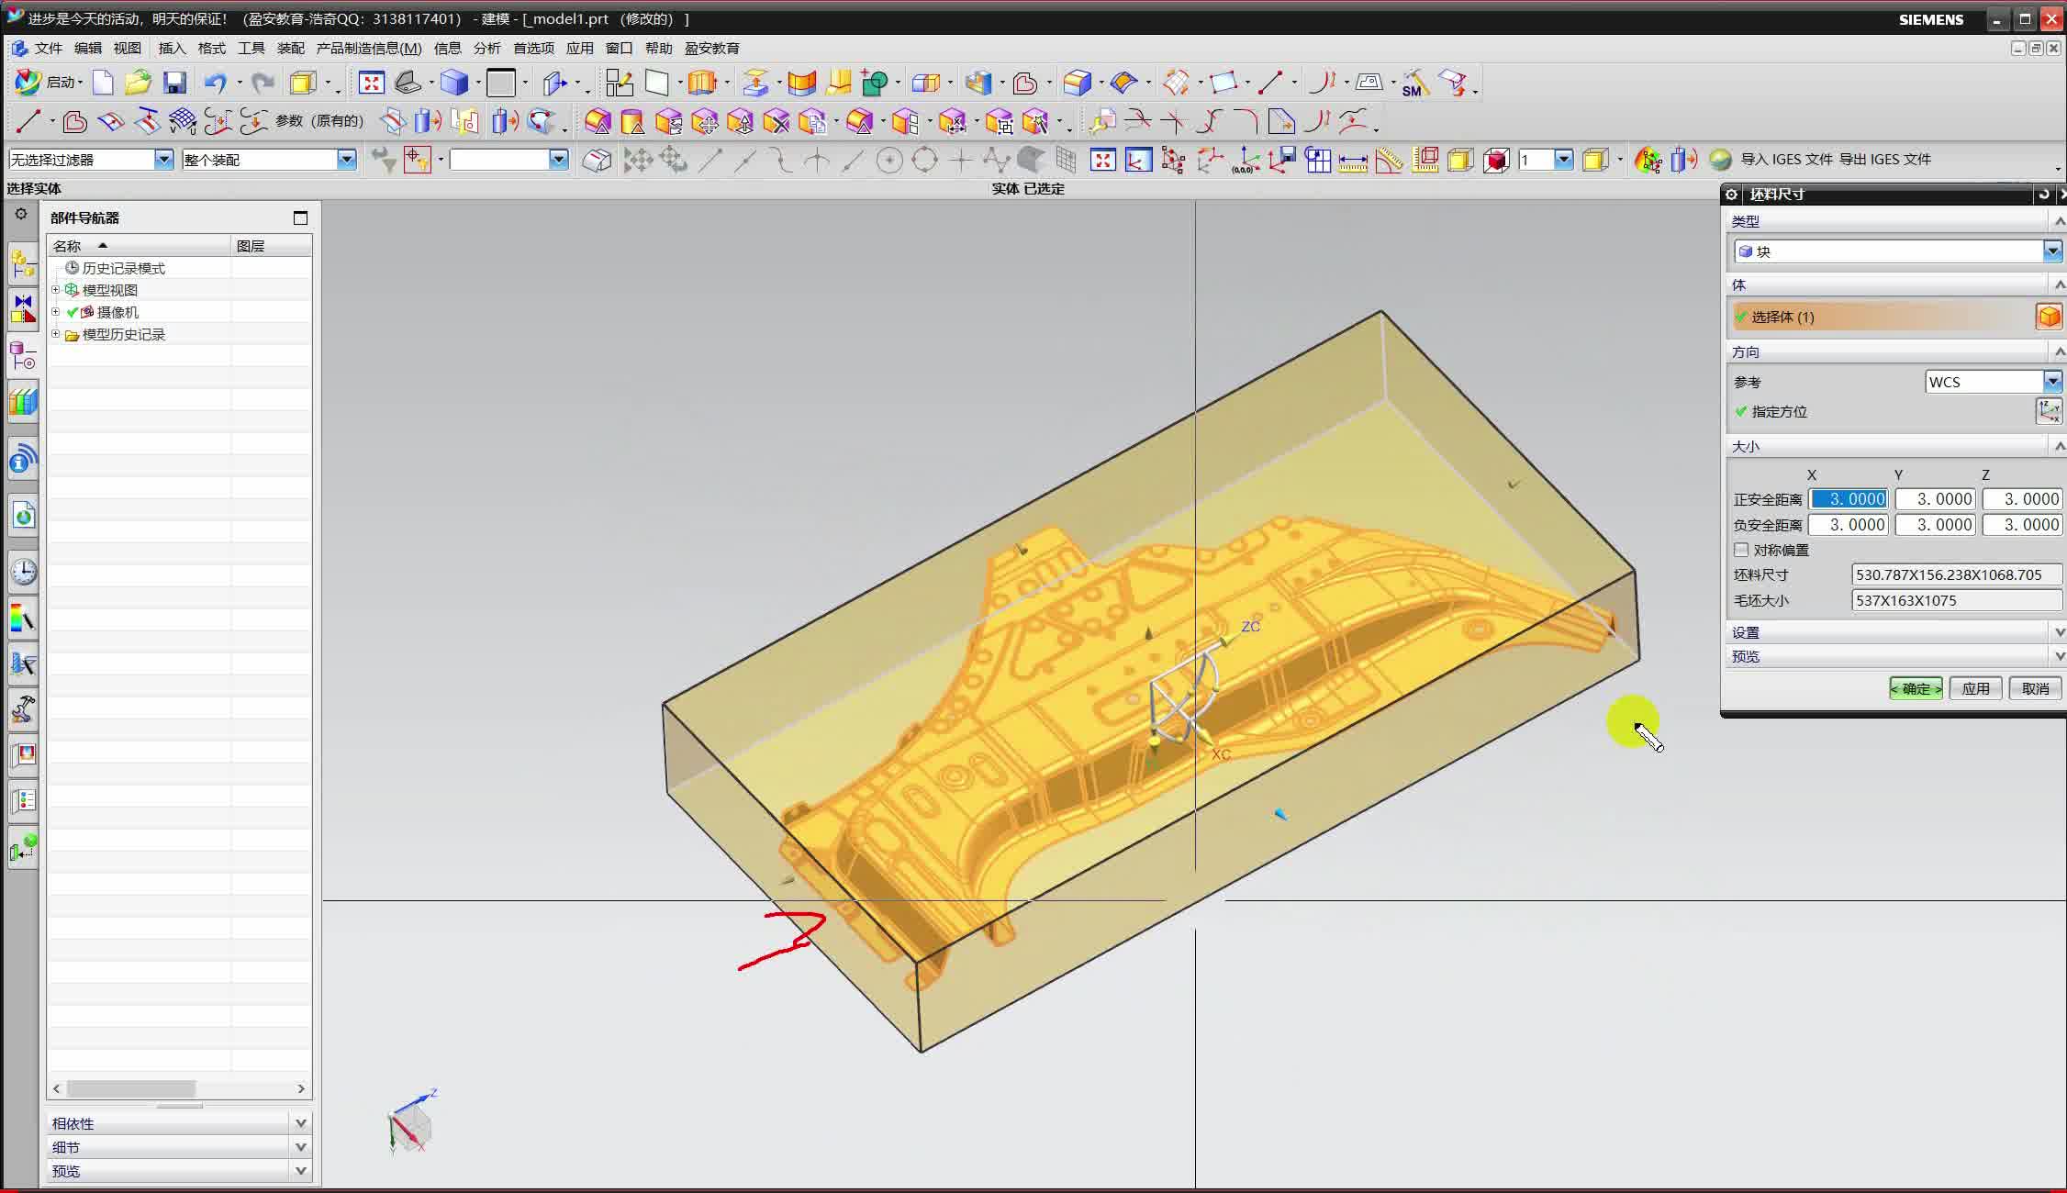Toggle the 摄像机 green checkmark
The image size is (2067, 1193).
[x=73, y=312]
